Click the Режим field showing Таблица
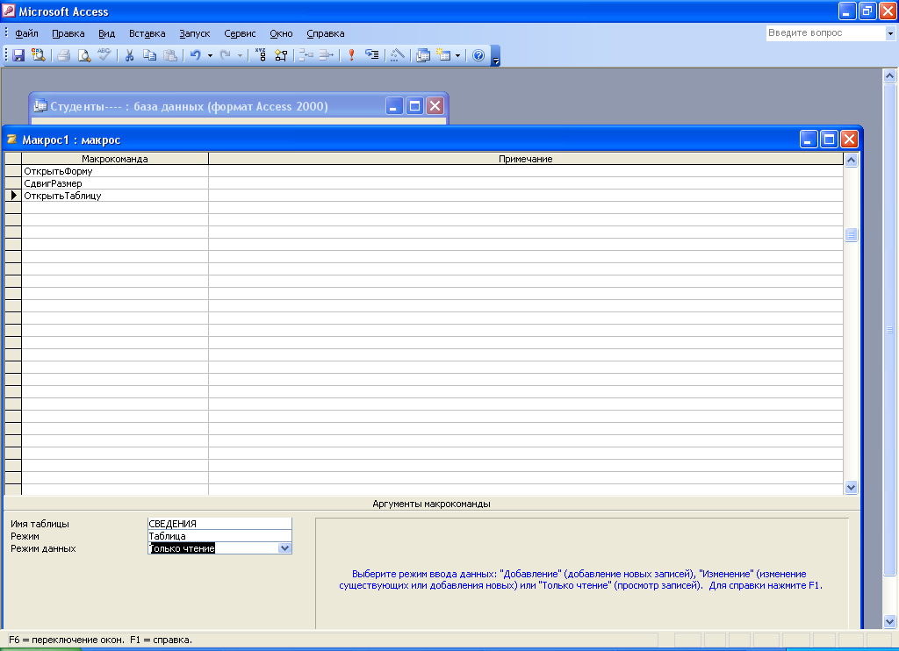Screen dimensions: 899x651 click(x=219, y=536)
